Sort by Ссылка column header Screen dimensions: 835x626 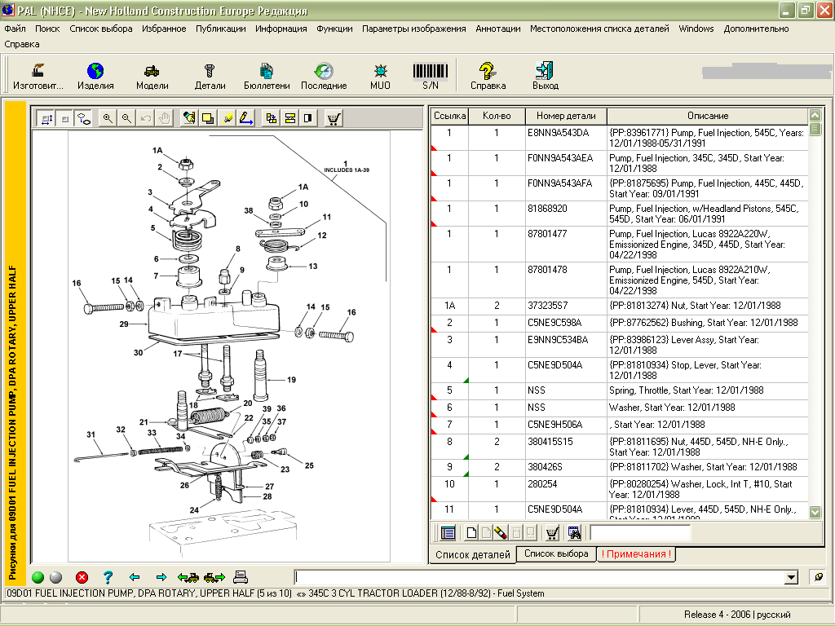coord(449,116)
